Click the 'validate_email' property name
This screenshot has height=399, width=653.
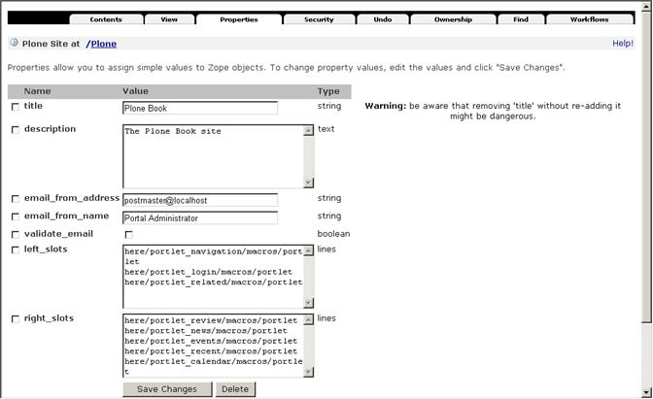coord(58,234)
